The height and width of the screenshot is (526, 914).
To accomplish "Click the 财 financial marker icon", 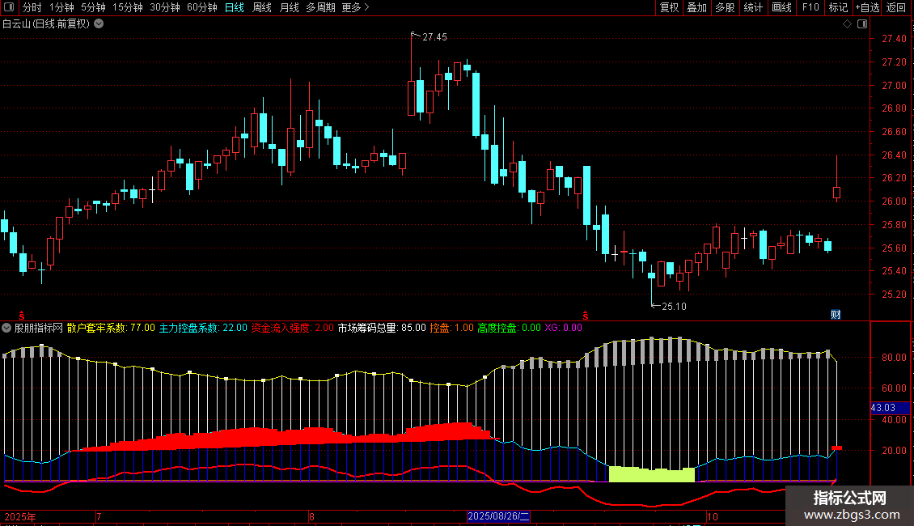I will click(x=836, y=314).
